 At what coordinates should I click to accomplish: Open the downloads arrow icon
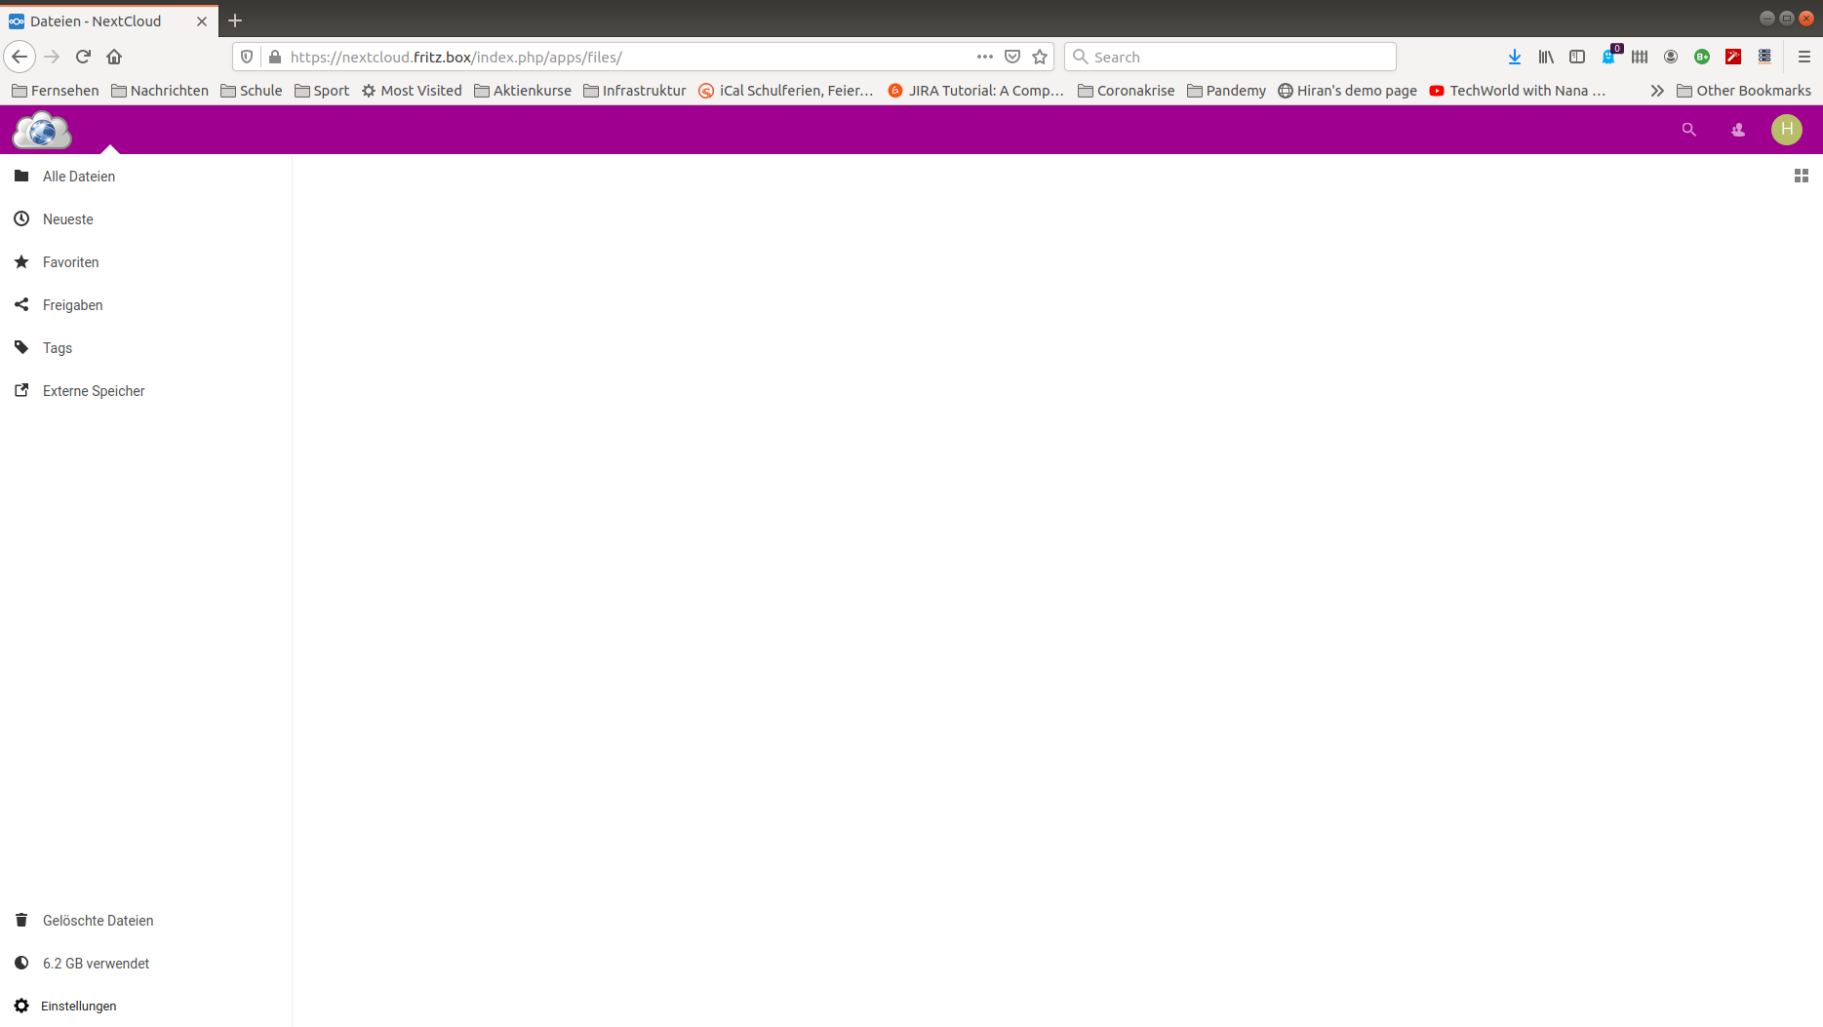click(1515, 57)
